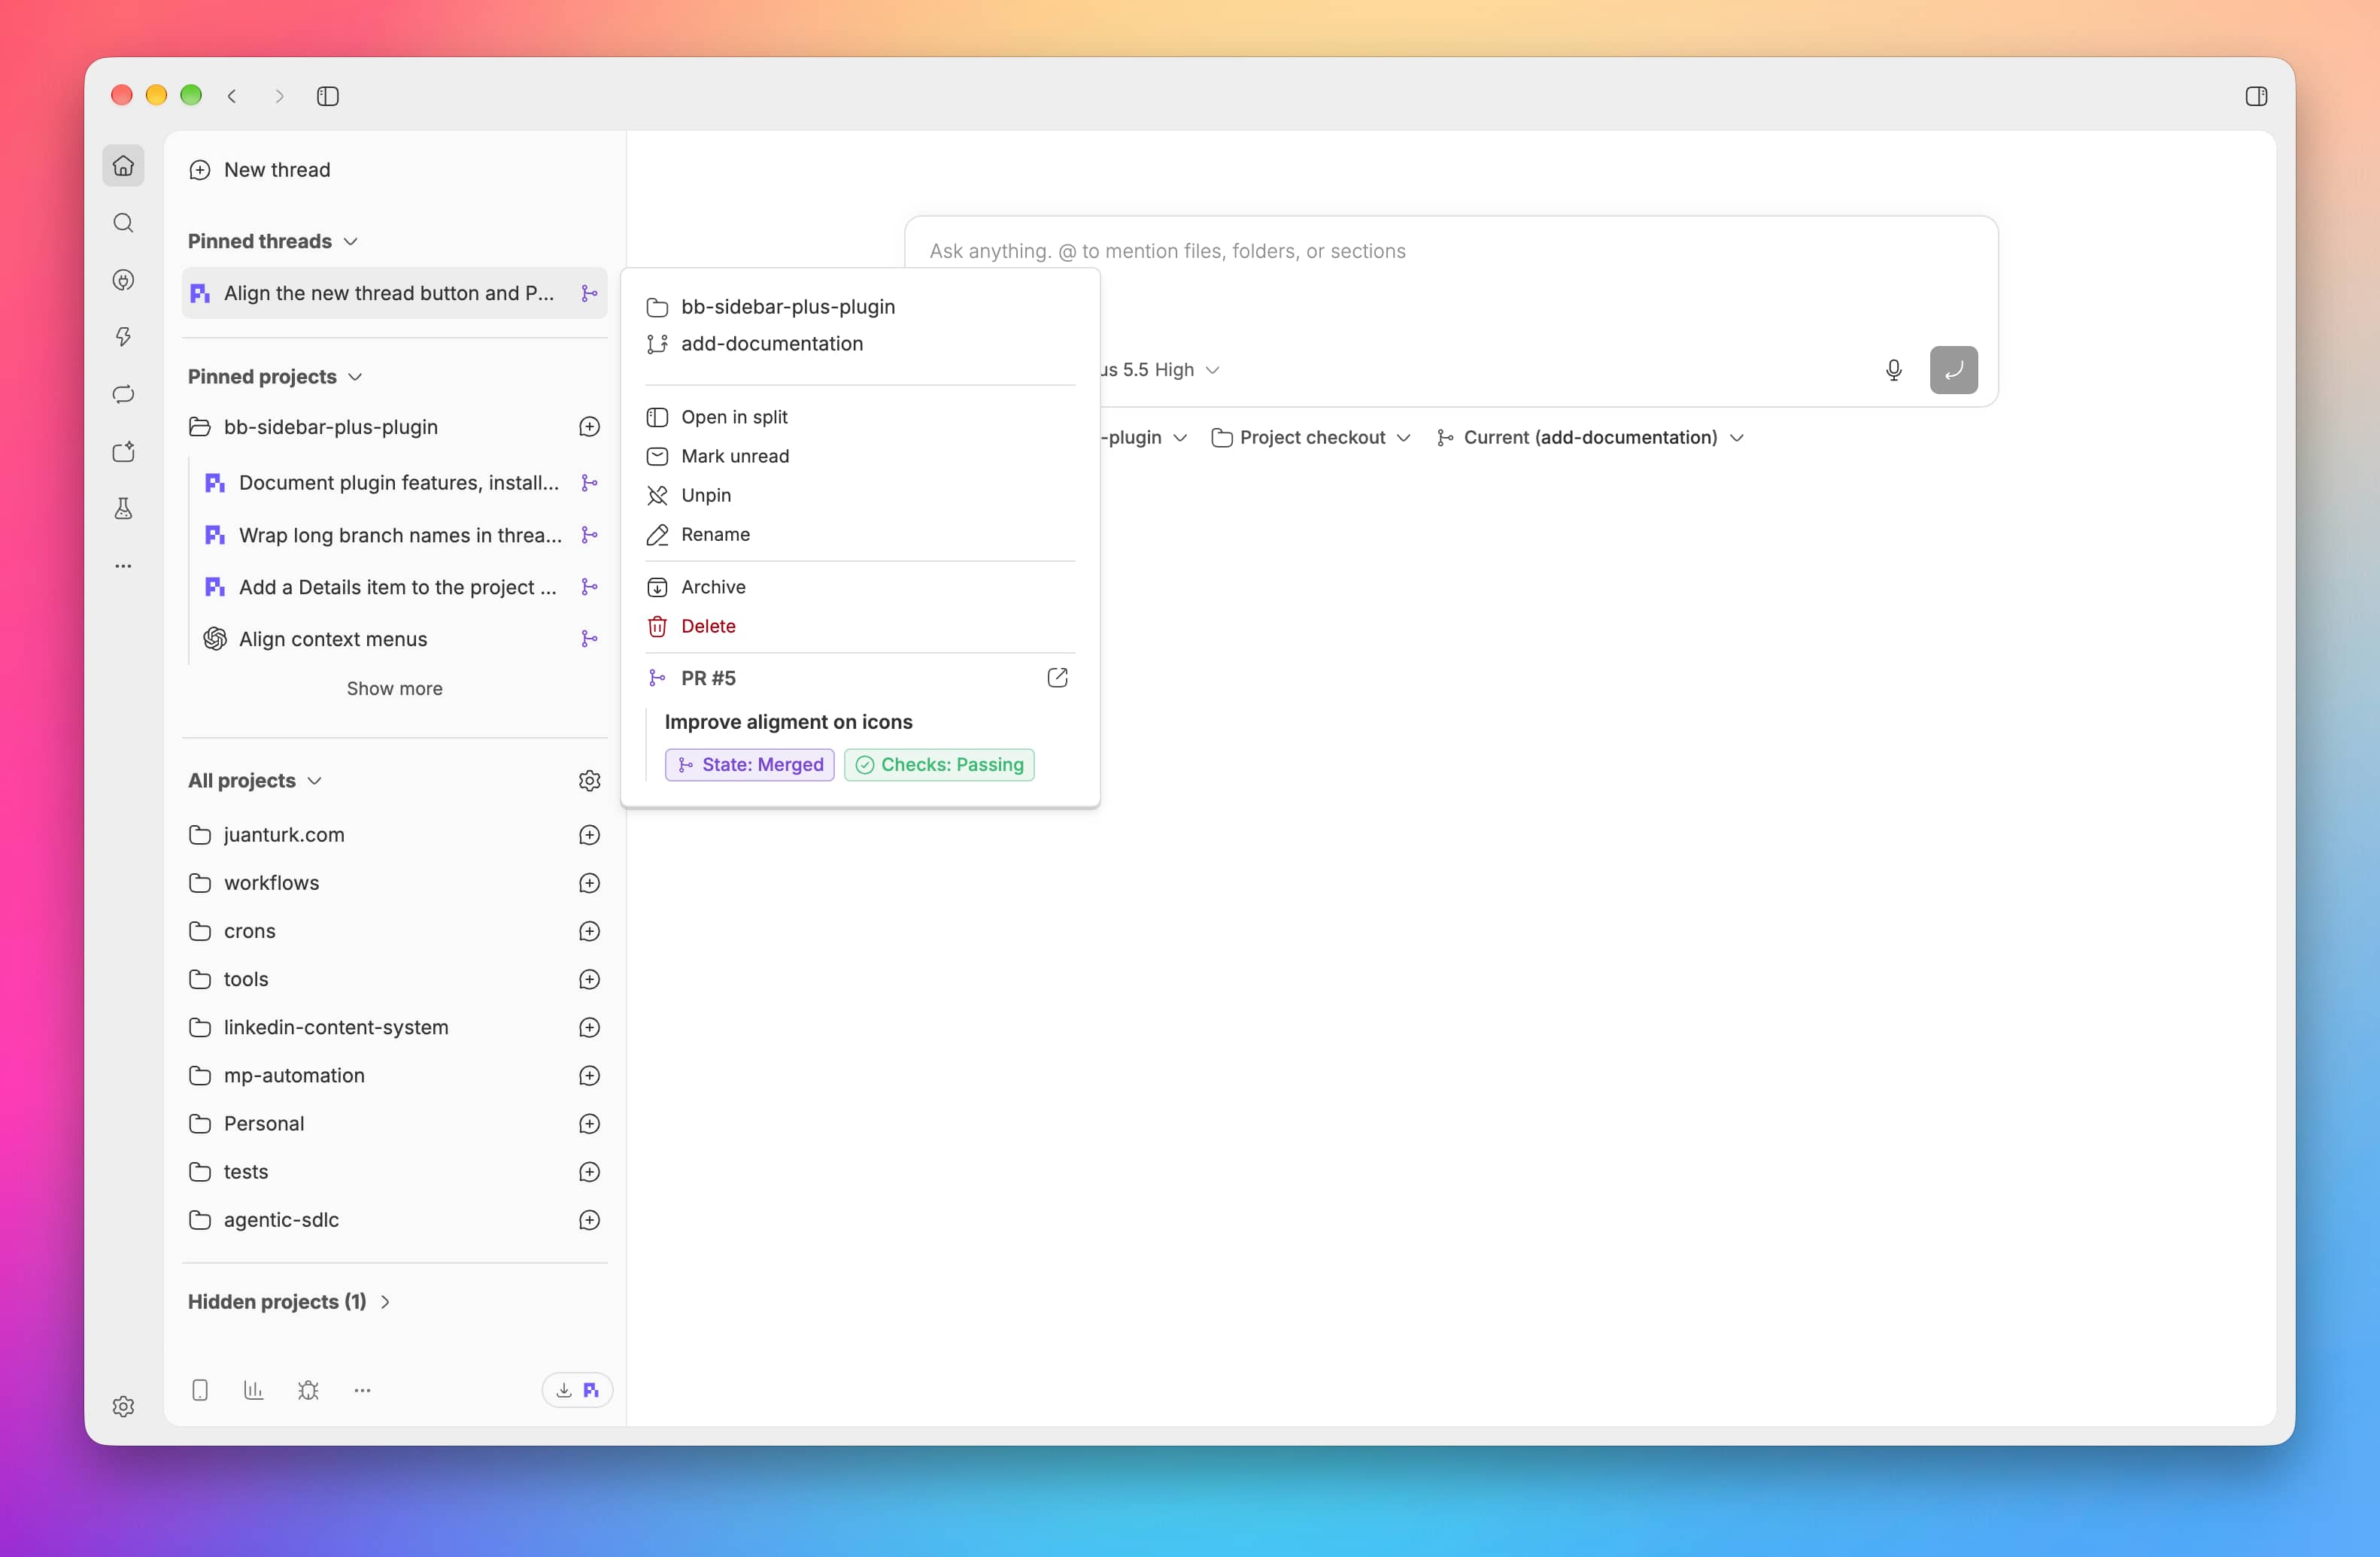
Task: Add new thread to bb-sidebar-plus-plugin pinned project
Action: (589, 427)
